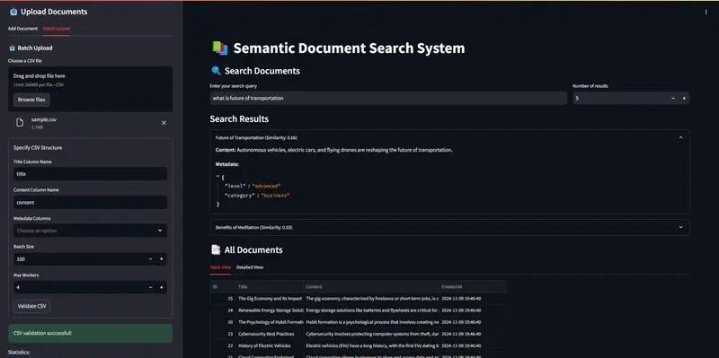The image size is (719, 358).
Task: Increase the Number of results value
Action: (x=684, y=98)
